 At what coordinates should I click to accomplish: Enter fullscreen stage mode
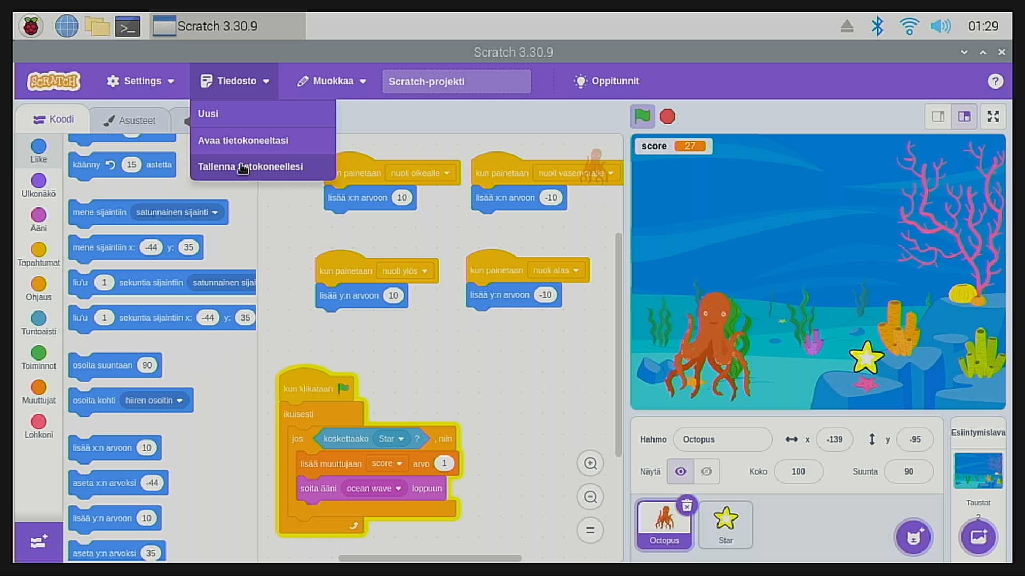click(x=993, y=116)
